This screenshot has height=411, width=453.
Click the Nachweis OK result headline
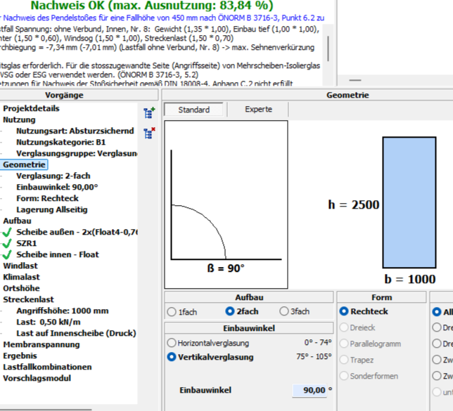pos(152,5)
